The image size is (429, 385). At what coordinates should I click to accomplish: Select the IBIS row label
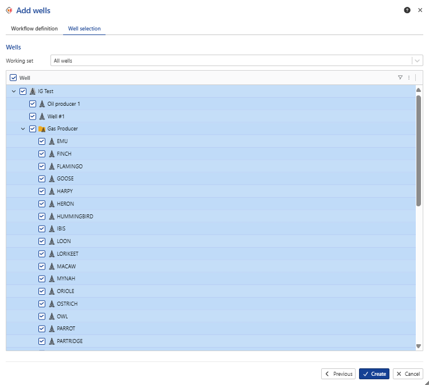[61, 229]
